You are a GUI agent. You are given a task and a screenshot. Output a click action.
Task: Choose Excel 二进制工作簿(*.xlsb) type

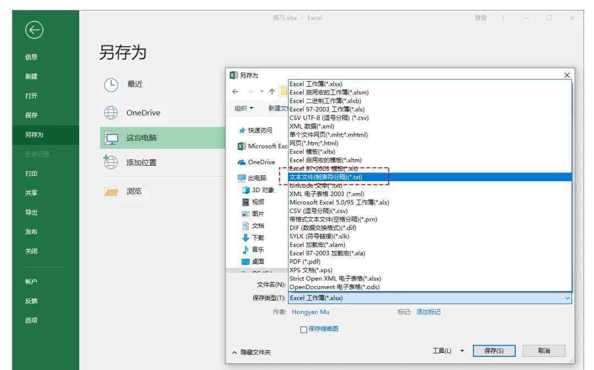(430, 101)
